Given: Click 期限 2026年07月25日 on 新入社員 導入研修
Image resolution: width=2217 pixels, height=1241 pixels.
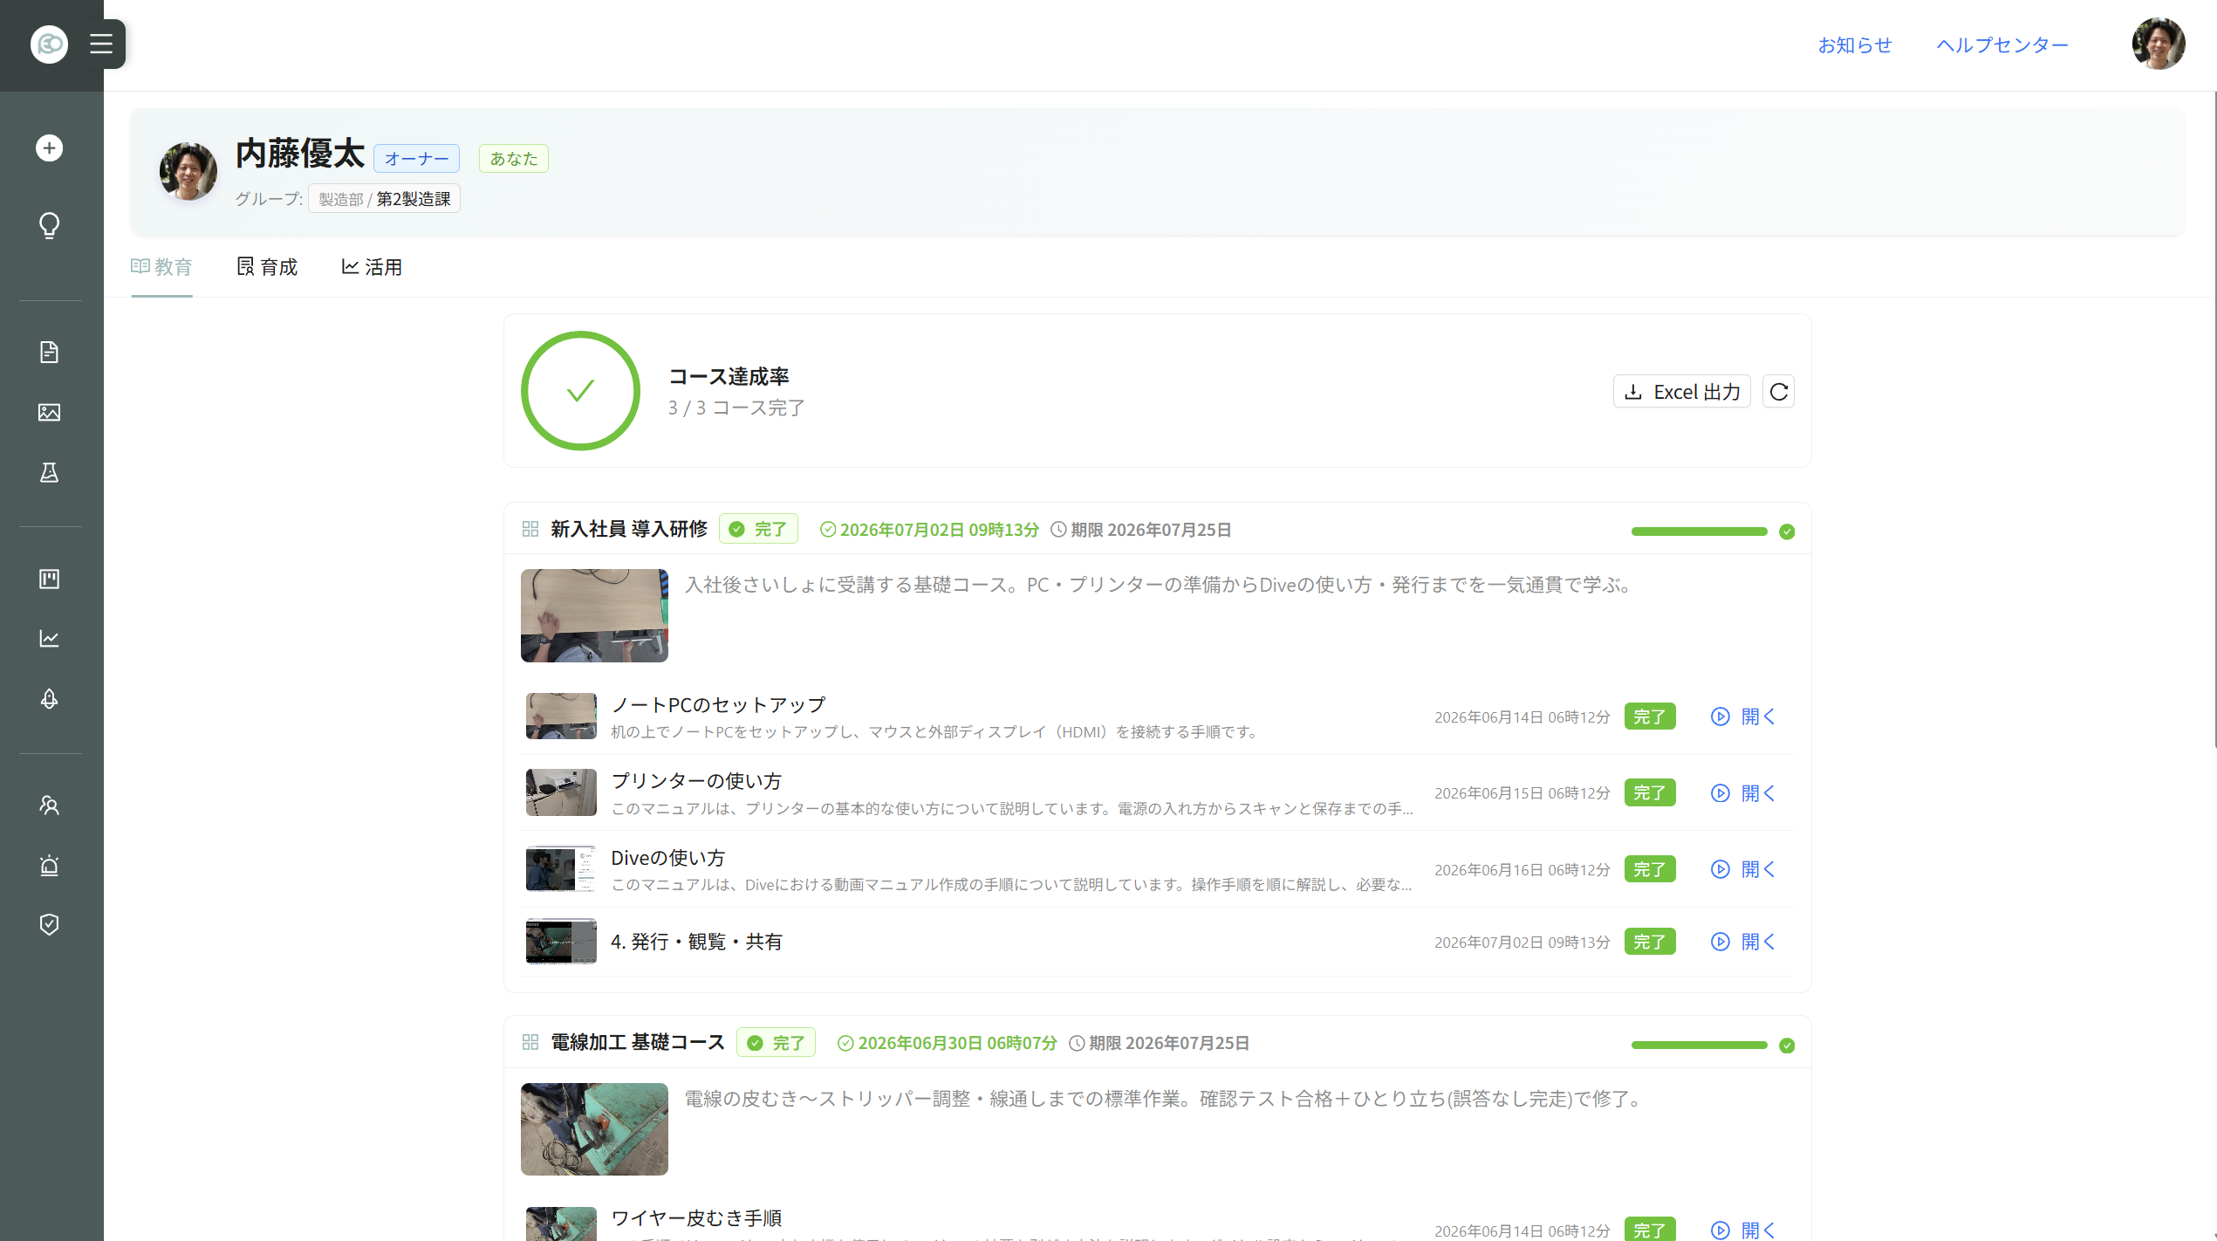Looking at the screenshot, I should point(1141,530).
